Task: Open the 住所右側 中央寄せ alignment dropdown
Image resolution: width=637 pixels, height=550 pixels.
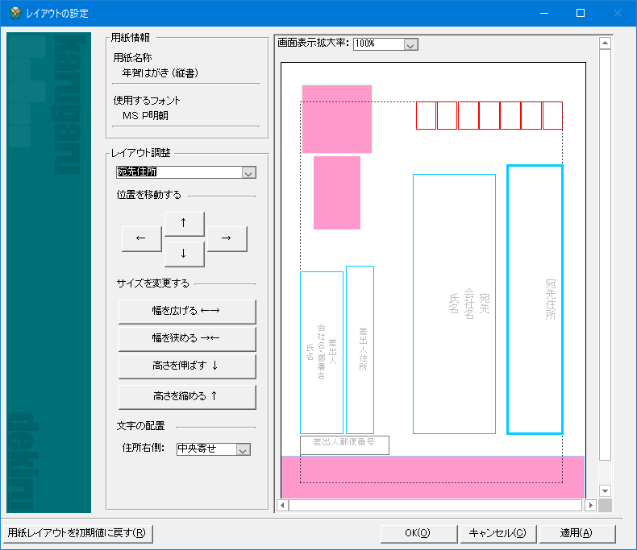Action: coord(243,449)
